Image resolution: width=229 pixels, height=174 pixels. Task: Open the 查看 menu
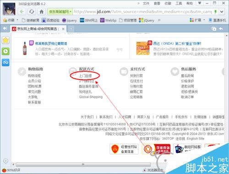click(x=157, y=3)
